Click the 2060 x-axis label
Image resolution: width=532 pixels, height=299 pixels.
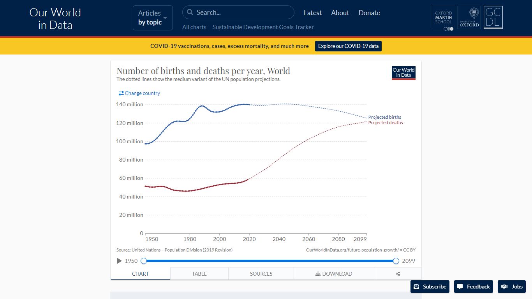click(309, 239)
